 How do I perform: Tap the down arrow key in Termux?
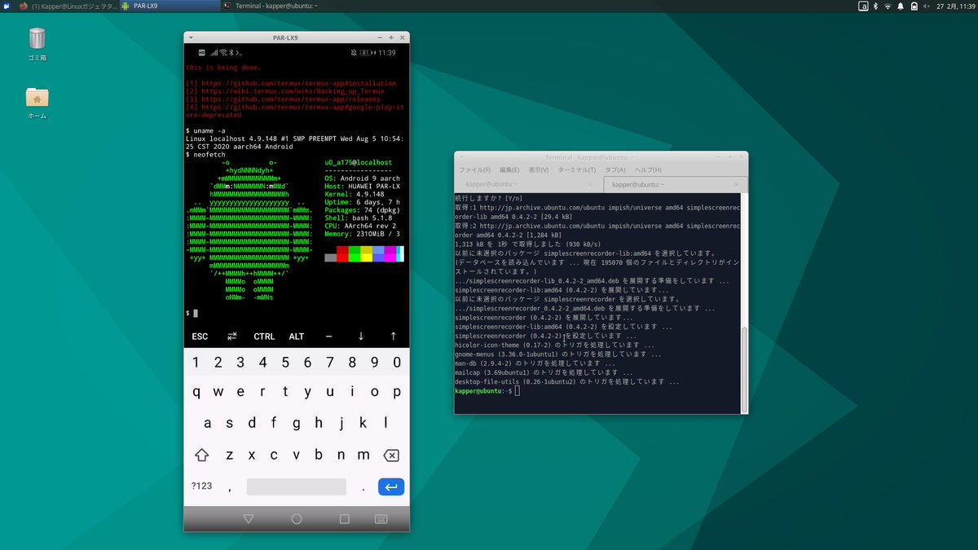click(361, 337)
